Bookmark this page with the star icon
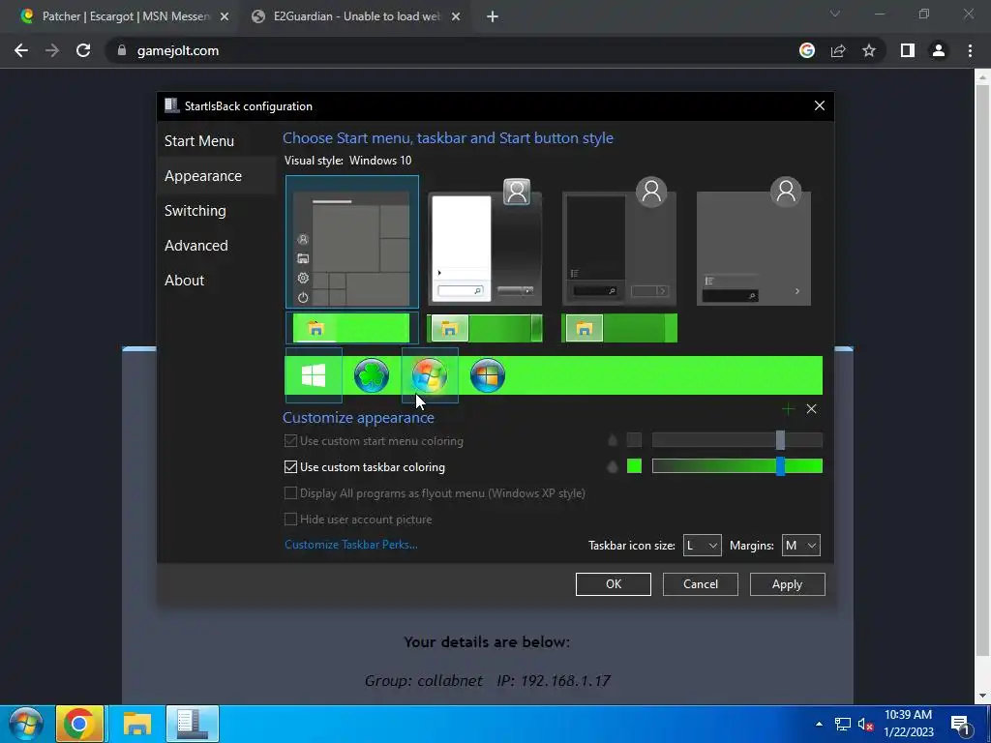Viewport: 991px width, 743px height. (x=869, y=50)
